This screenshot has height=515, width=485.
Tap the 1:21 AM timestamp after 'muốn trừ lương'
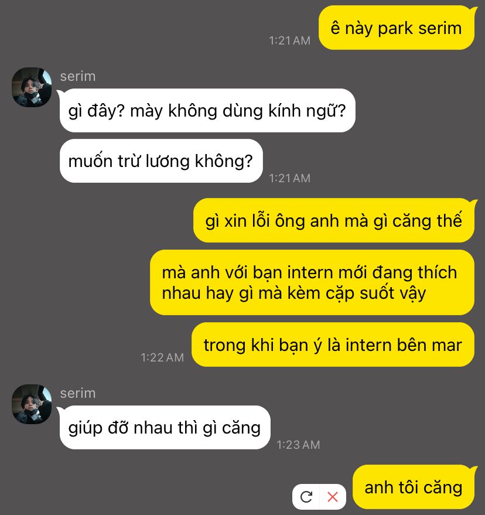pos(289,178)
